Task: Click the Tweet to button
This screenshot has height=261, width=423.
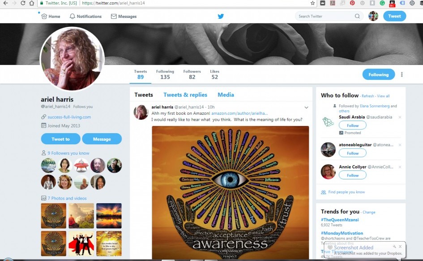Action: (x=61, y=139)
